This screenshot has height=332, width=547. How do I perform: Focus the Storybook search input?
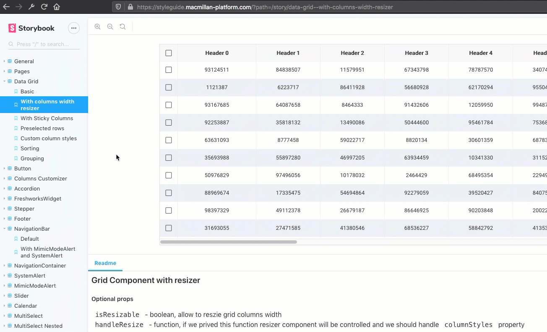44,44
